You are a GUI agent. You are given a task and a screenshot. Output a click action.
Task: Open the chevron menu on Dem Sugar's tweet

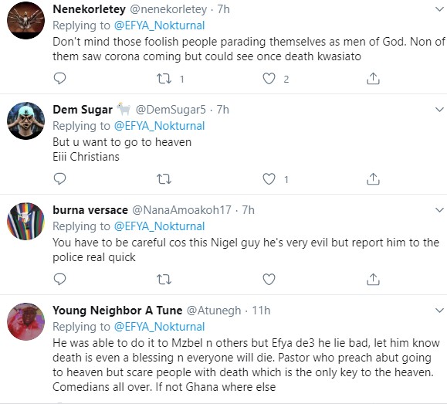tap(439, 110)
